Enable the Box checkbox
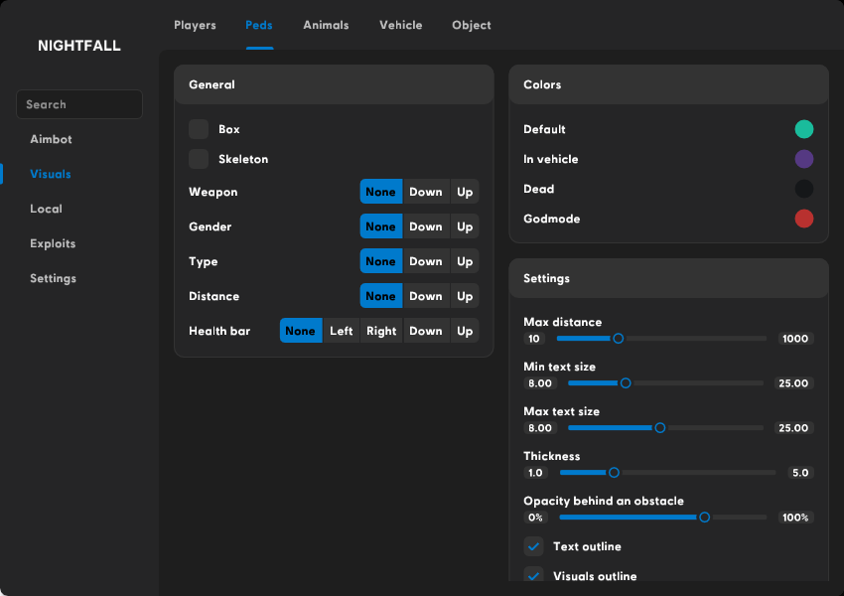This screenshot has width=844, height=596. (199, 129)
